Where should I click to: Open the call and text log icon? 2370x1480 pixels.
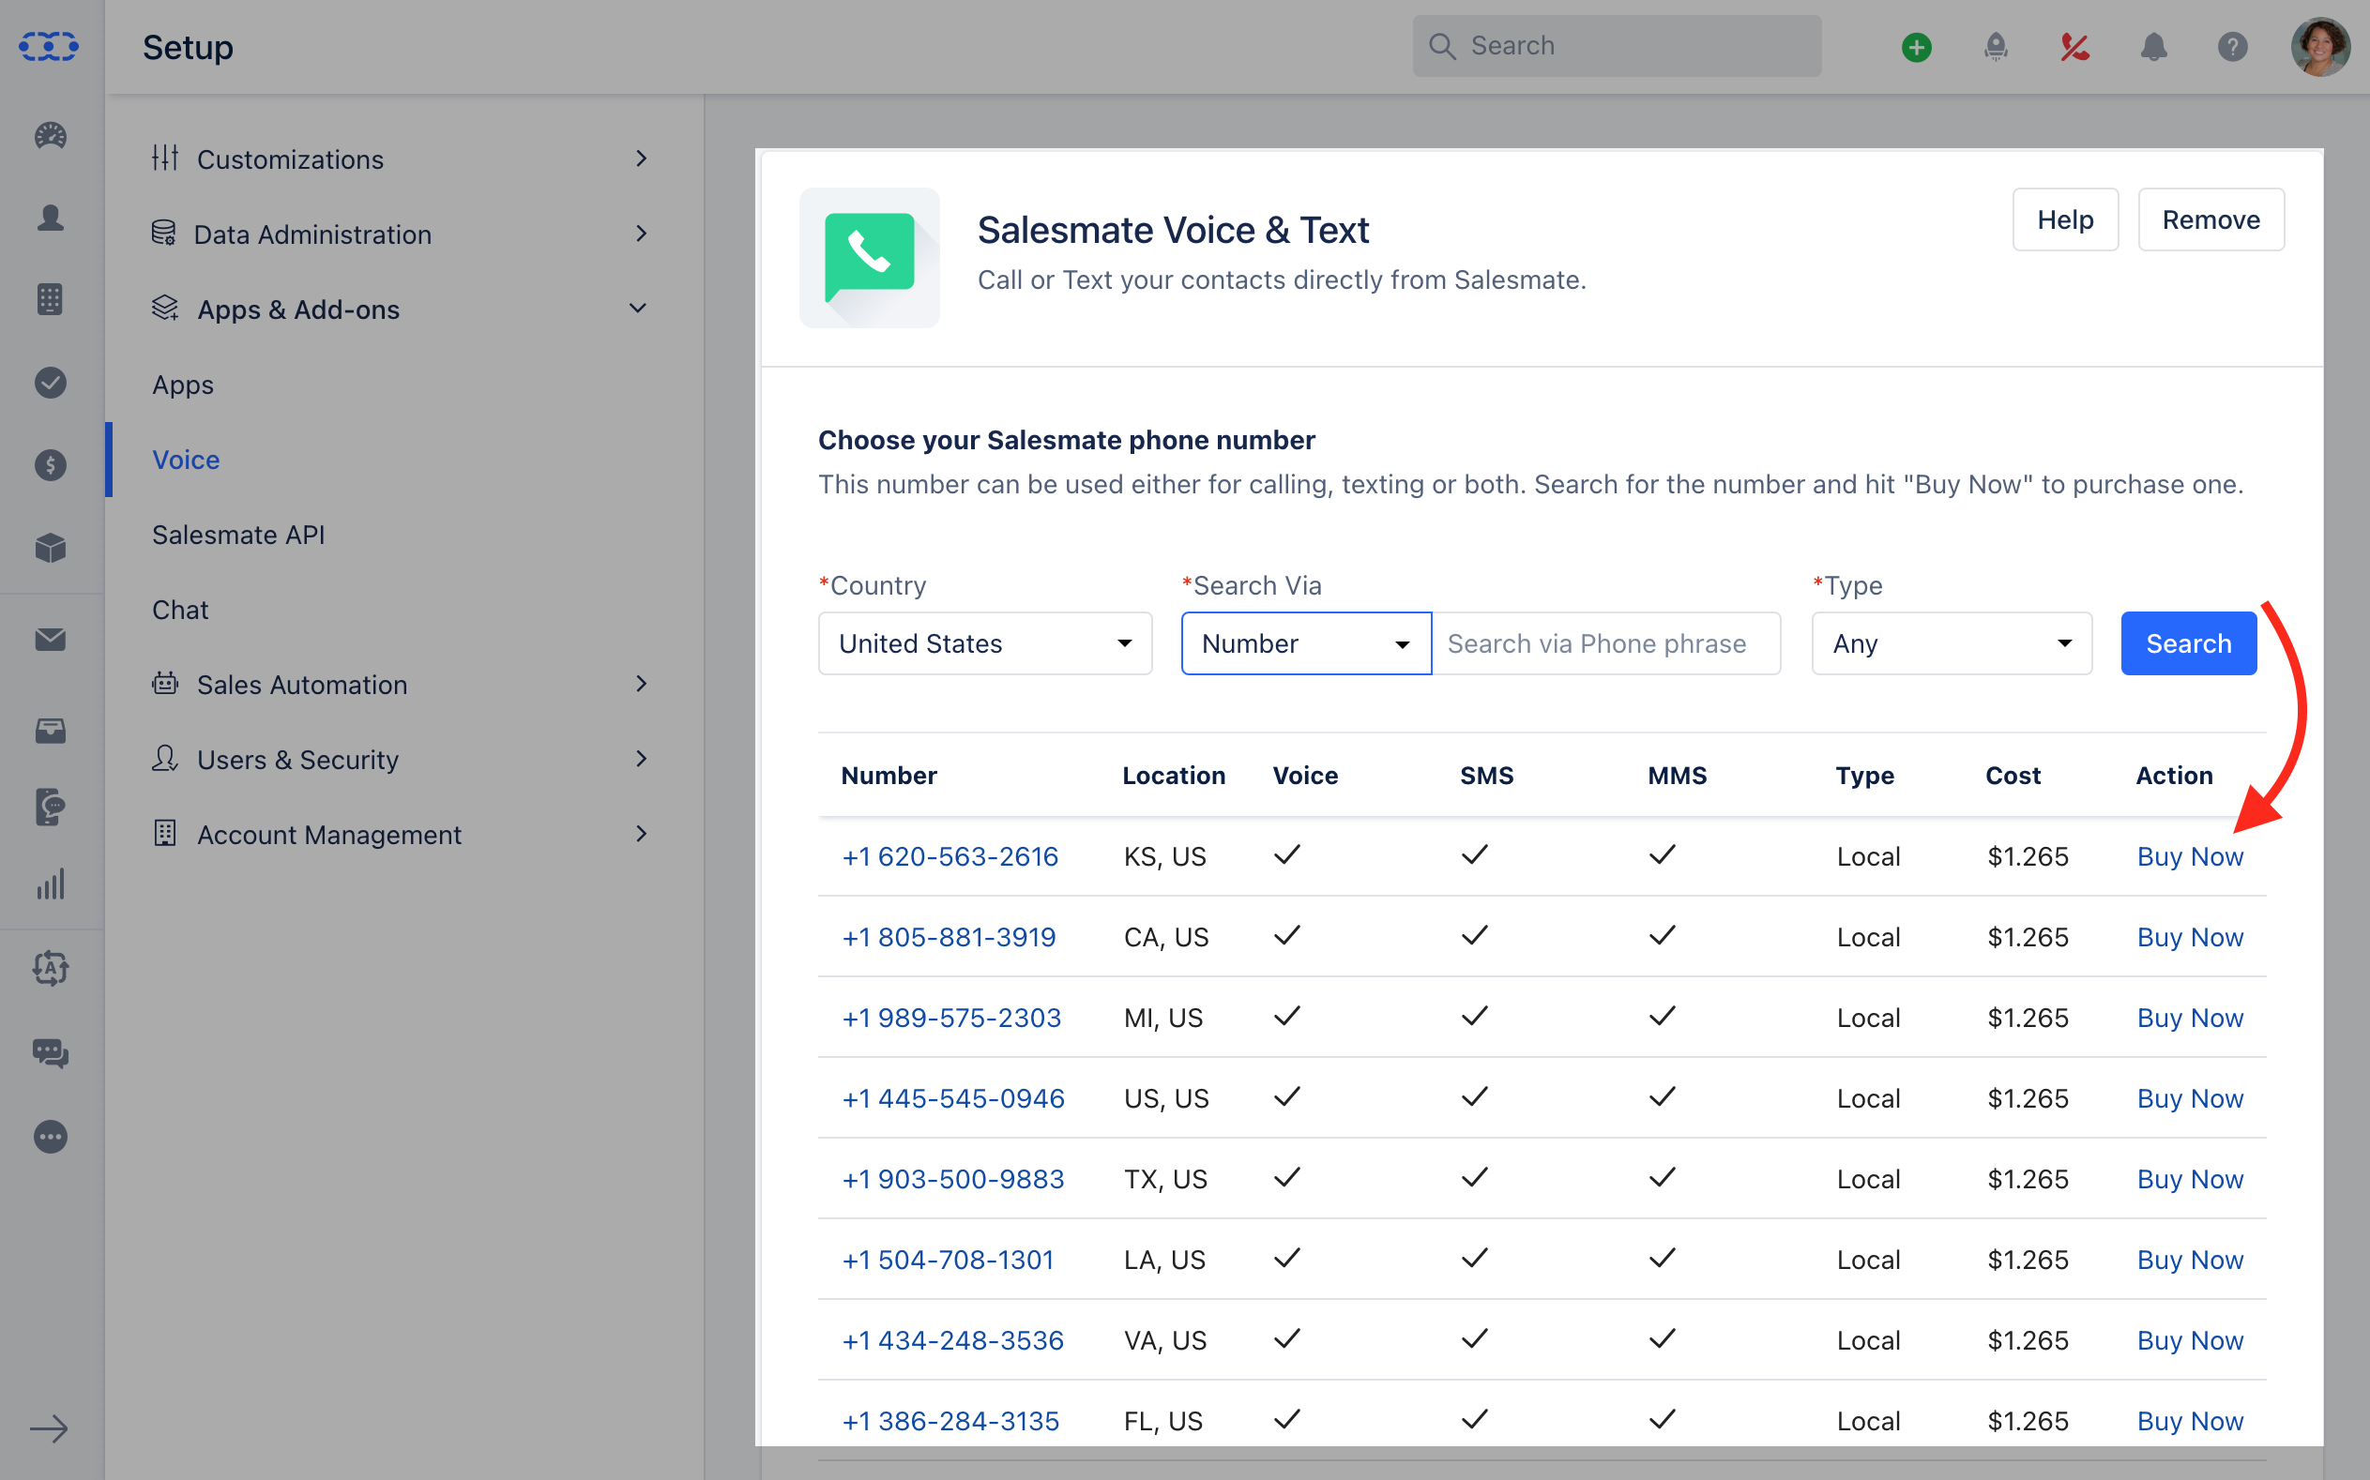(x=50, y=807)
